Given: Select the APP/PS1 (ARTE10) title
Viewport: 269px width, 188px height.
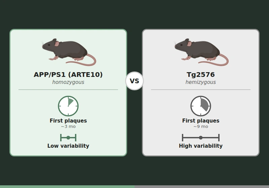Looking at the screenshot, I should [68, 75].
